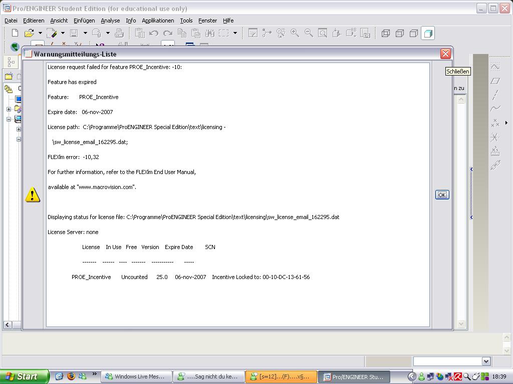Click the New file icon
This screenshot has width=513, height=384.
[15, 33]
